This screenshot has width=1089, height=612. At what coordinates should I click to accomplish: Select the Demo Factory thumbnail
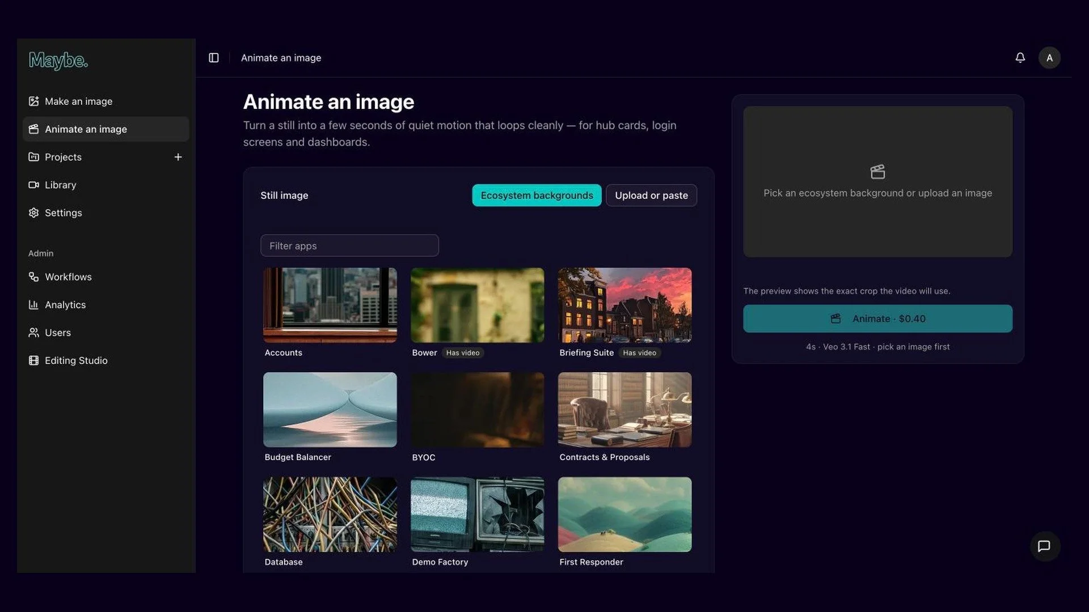point(477,515)
